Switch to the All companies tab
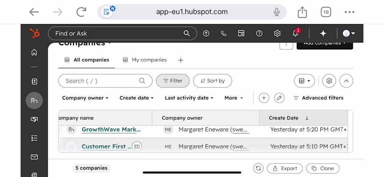The width and height of the screenshot is (384, 177). coord(87,60)
